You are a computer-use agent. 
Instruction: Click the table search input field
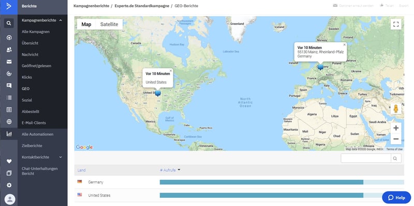[x=366, y=159]
